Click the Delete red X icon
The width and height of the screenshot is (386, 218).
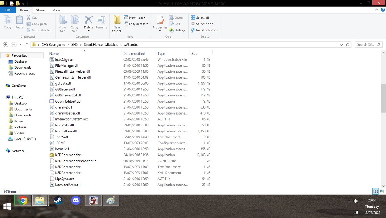click(x=89, y=20)
